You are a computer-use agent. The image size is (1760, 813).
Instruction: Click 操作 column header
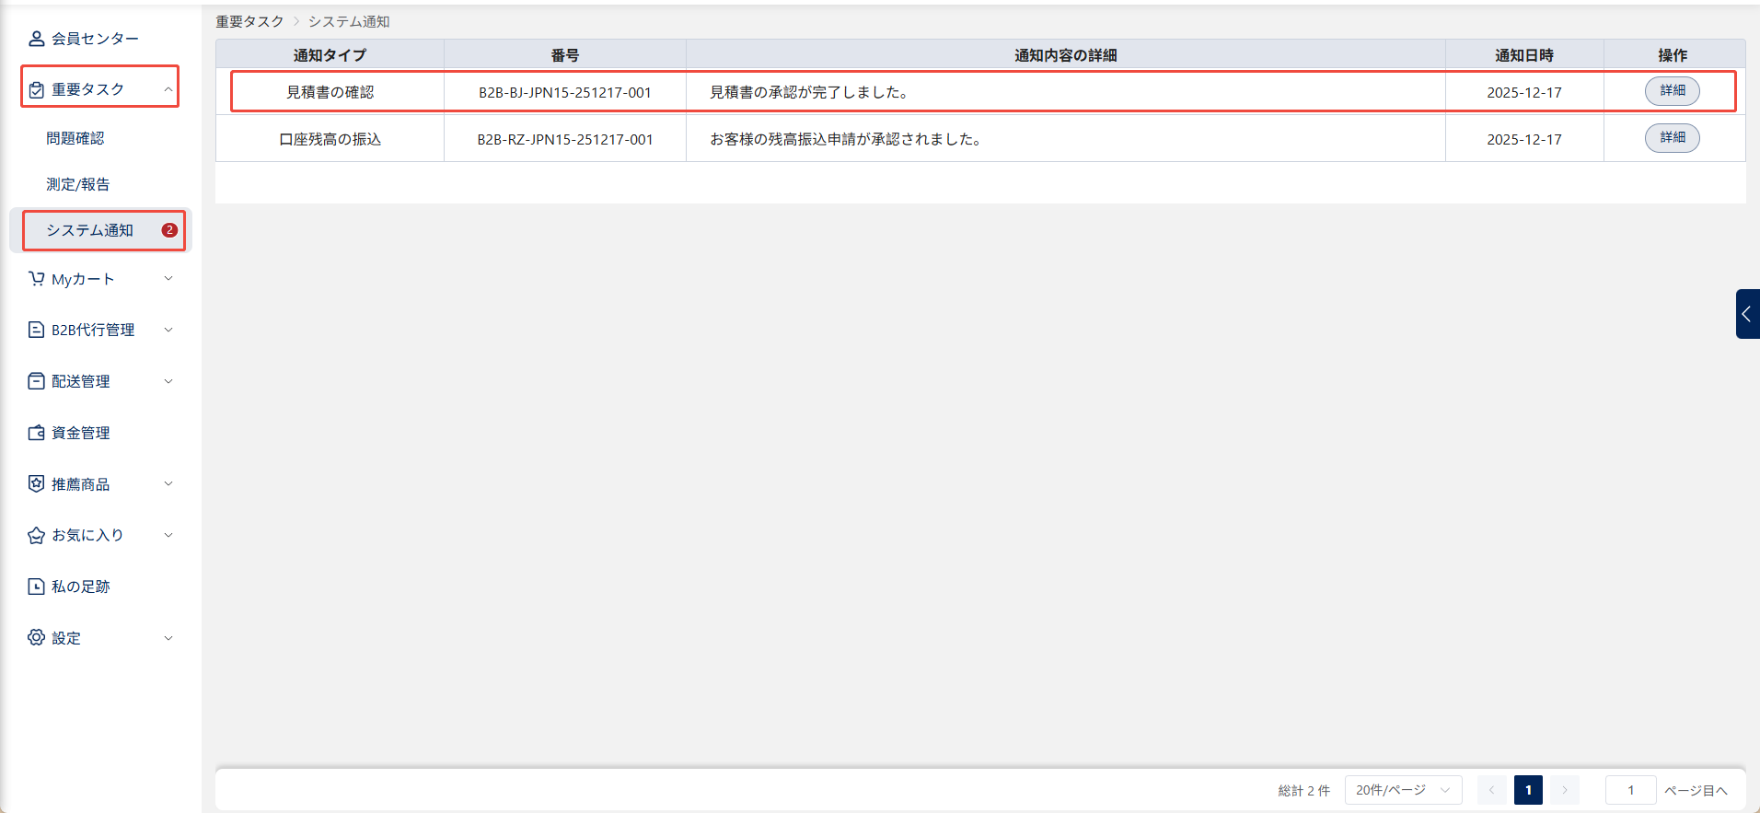click(x=1673, y=55)
